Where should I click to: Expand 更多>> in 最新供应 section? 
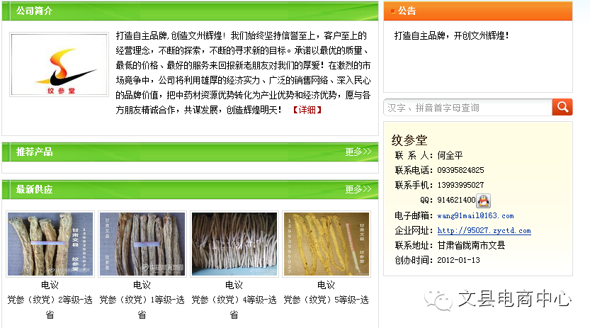(x=358, y=189)
